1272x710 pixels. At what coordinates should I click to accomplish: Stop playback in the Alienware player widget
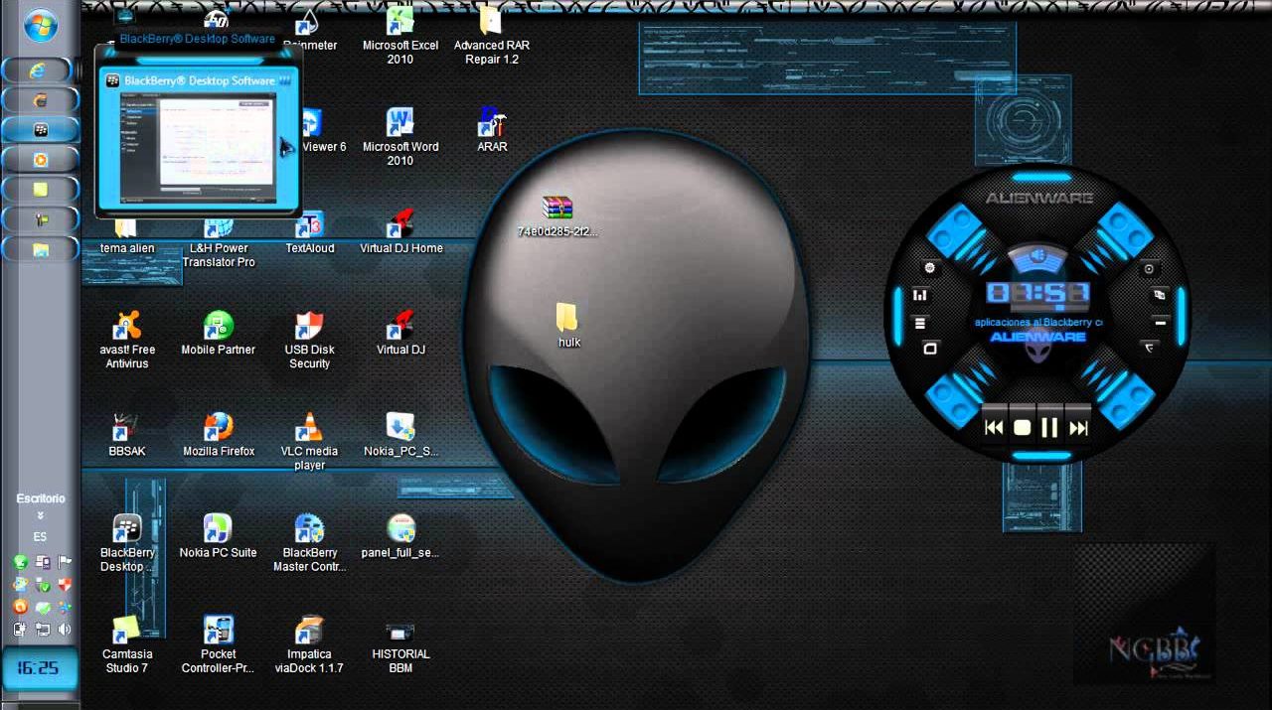click(1022, 428)
